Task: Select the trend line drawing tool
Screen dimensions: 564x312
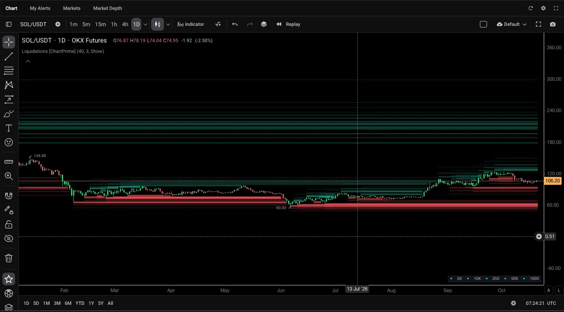Action: 9,56
